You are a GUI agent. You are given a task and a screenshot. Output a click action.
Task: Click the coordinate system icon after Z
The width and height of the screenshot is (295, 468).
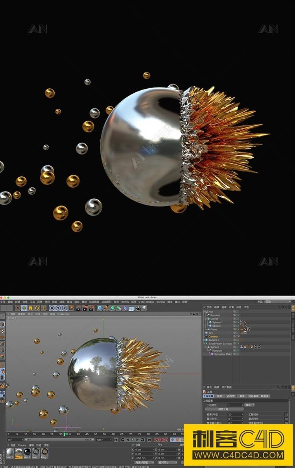coord(71,308)
